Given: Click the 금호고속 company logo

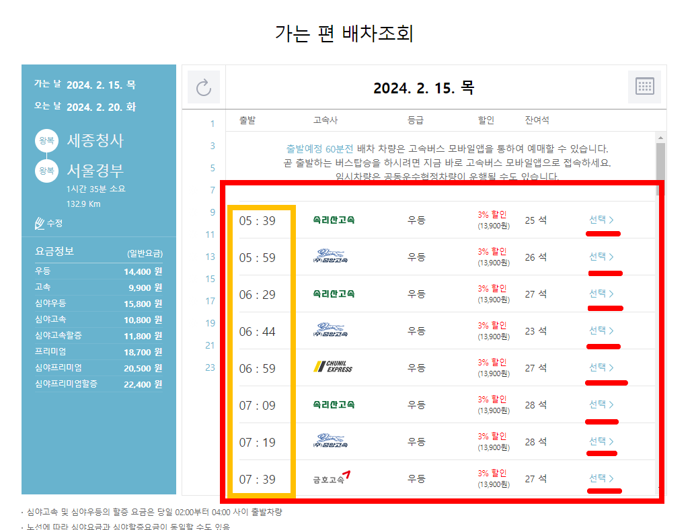Looking at the screenshot, I should [332, 478].
